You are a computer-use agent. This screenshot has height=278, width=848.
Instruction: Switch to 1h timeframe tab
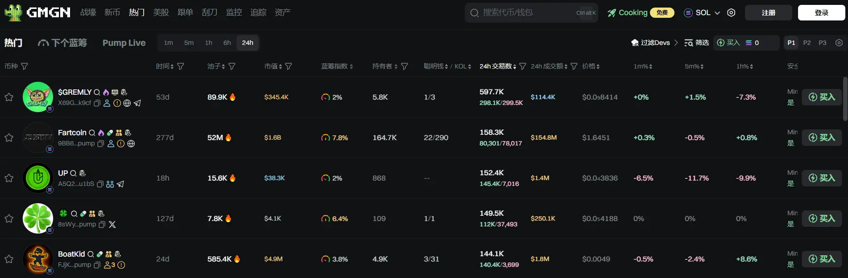[208, 43]
